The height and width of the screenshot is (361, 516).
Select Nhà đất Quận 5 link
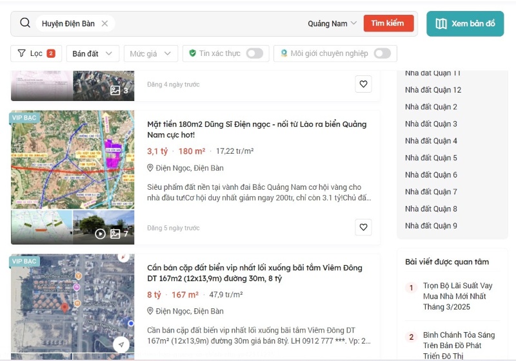point(431,158)
